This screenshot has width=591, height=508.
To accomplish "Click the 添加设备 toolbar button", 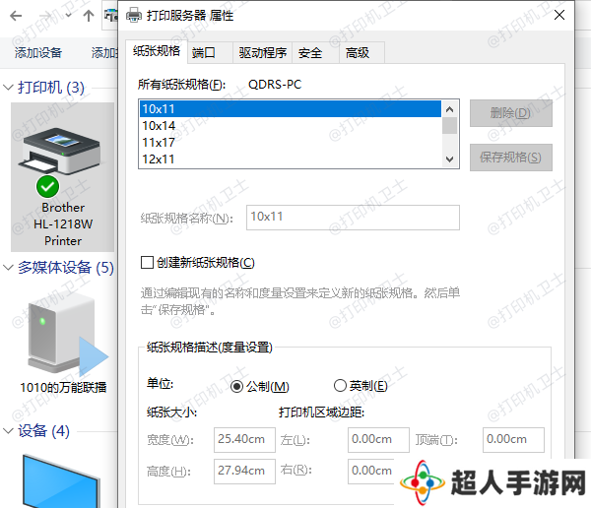I will pos(38,53).
